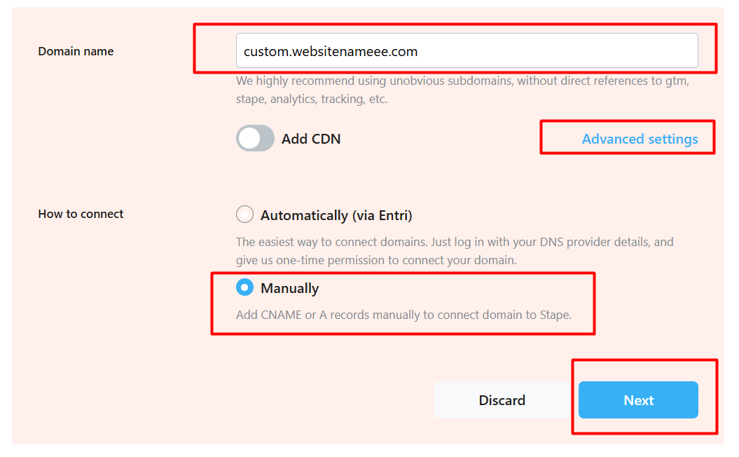The image size is (739, 457).
Task: Click the "Automatically (via Entri)" option label
Action: (x=336, y=215)
